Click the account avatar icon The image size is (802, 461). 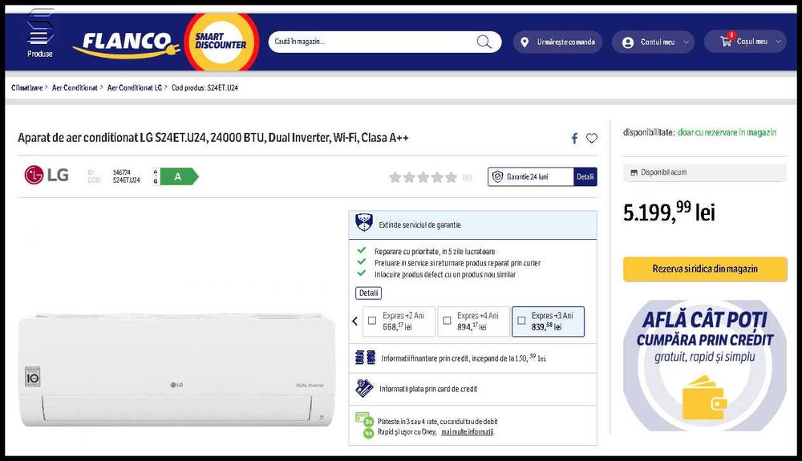click(628, 43)
